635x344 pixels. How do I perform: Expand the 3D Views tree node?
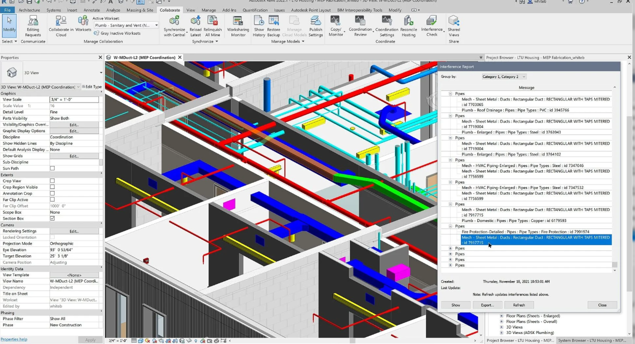[x=501, y=327]
